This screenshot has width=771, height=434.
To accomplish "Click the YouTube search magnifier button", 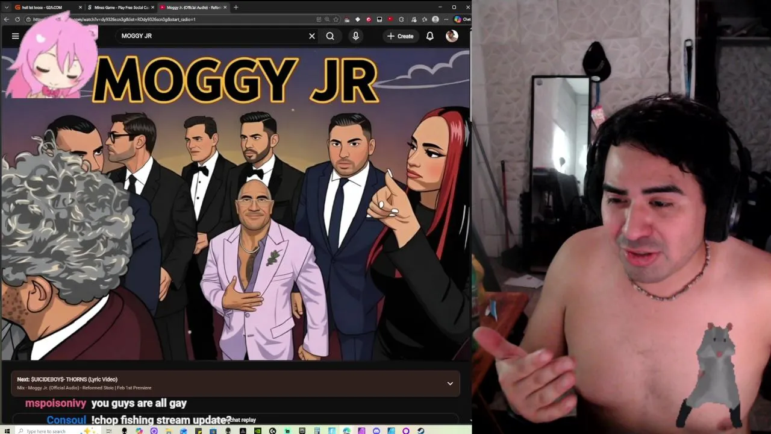I will pyautogui.click(x=330, y=36).
